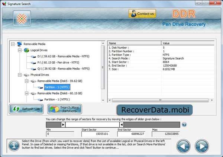Screen dimensions: 223x157
Task: Click the info icon at bottom left
Action: [14, 145]
